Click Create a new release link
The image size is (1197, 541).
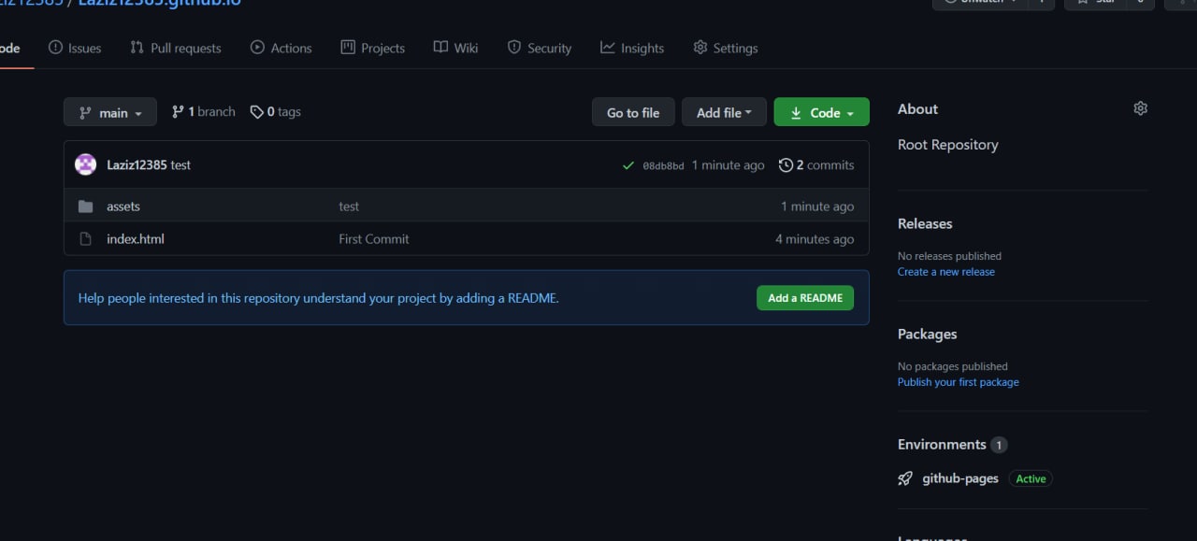pos(946,272)
